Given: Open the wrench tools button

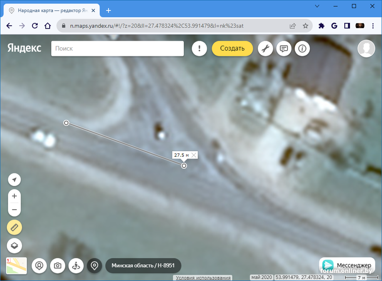Looking at the screenshot, I should coord(265,49).
